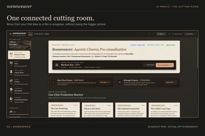Click the Featured Mystery tag
Screen dimensions: 205x136
57,105
